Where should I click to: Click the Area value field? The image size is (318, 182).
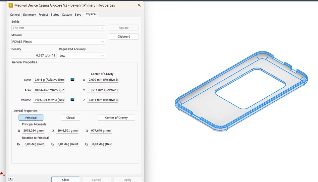[x=49, y=90]
